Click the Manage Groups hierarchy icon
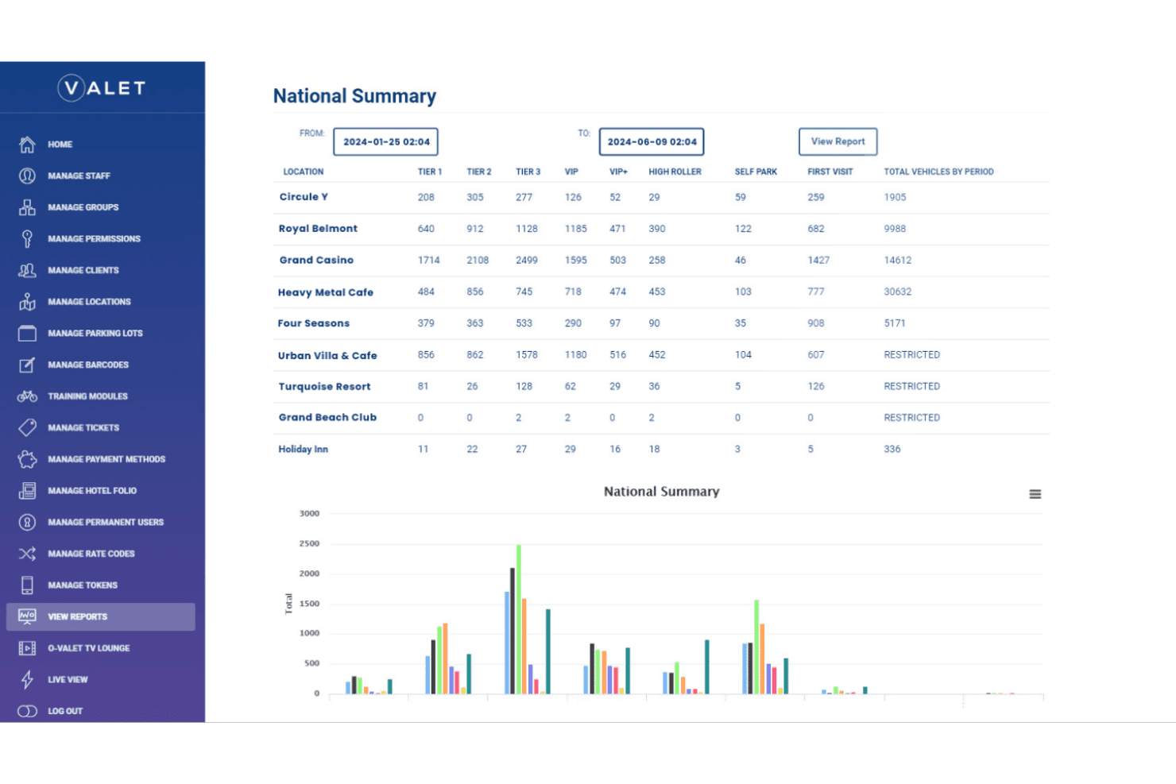 (27, 207)
